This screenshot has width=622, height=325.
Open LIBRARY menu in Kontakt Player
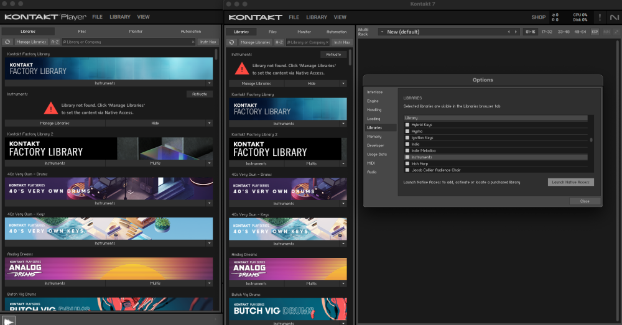pos(120,17)
